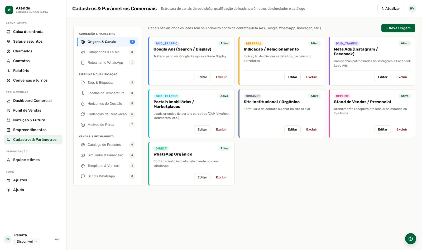The width and height of the screenshot is (422, 250).
Task: Click the RE avatar next to Renata
Action: [8, 239]
